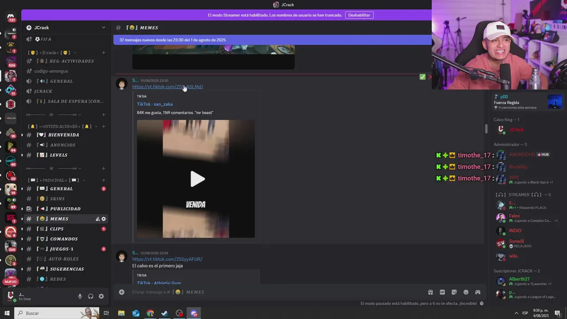Open the activities game controller icon
Screen dimensions: 567x319
[478, 292]
